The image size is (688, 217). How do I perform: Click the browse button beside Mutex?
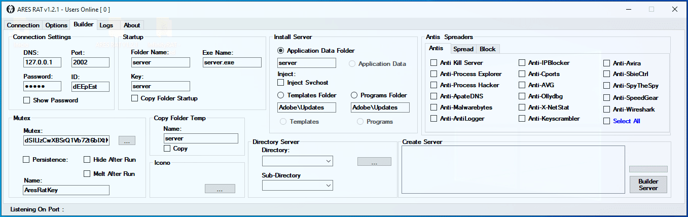point(127,140)
